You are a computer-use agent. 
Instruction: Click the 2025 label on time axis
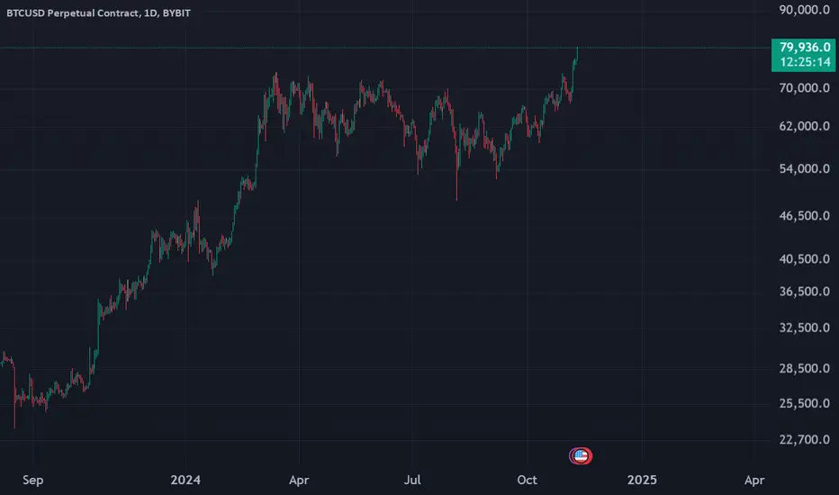click(x=642, y=480)
